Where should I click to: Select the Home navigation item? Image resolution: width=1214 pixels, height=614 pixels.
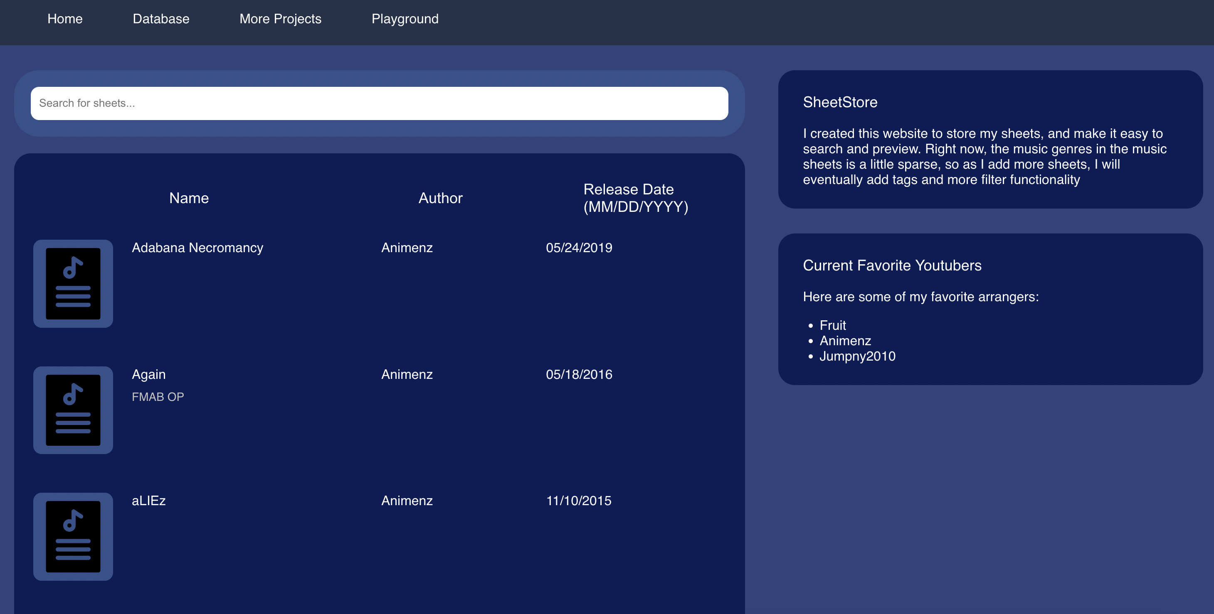tap(64, 19)
